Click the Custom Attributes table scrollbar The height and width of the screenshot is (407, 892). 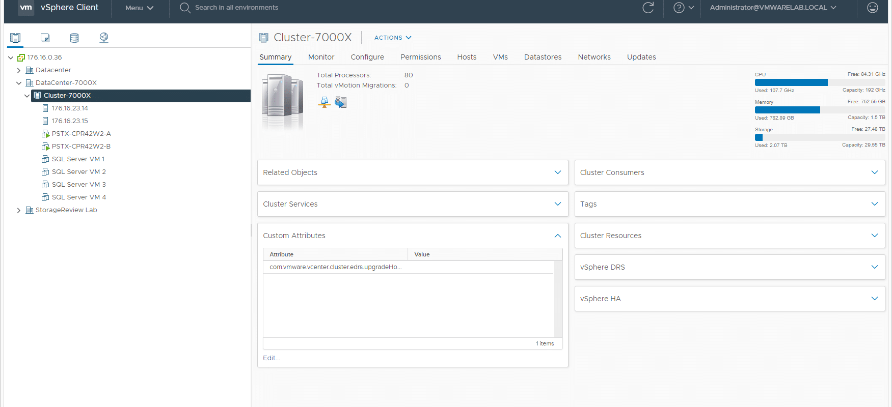click(x=558, y=299)
